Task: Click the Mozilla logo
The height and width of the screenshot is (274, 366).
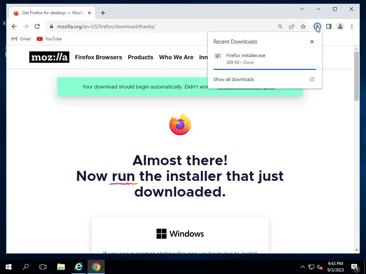Action: coord(49,57)
